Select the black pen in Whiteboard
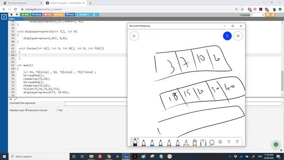The image size is (284, 160). click(x=135, y=142)
